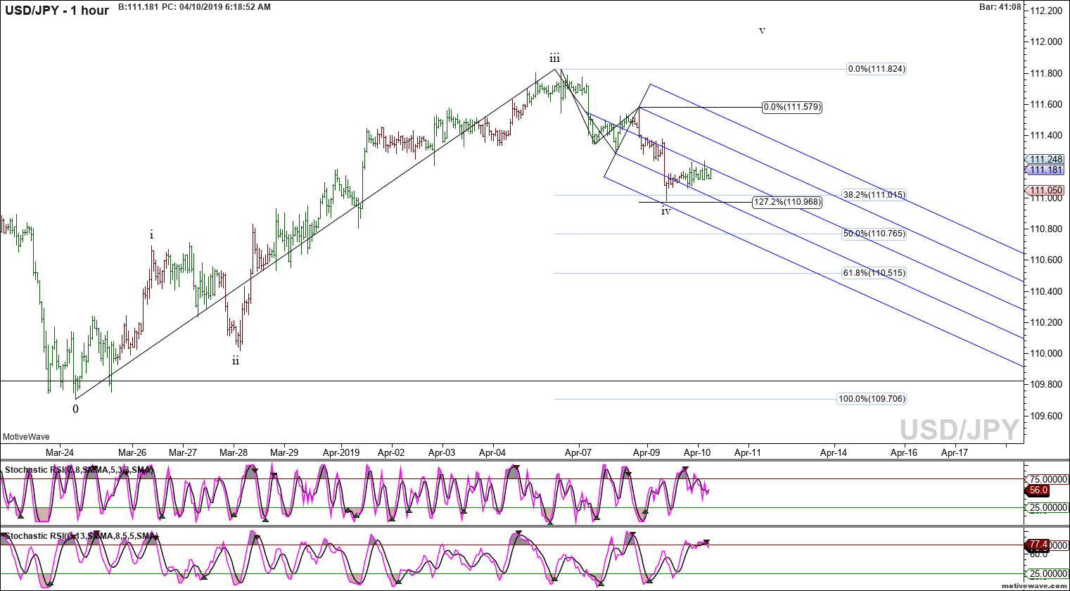Select the 50.0%(110.765) retracement label
This screenshot has width=1070, height=591.
[874, 234]
